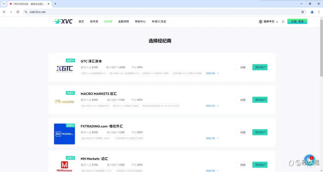The height and width of the screenshot is (172, 323).
Task: Open the tab search dropdown arrow
Action: 4,4
